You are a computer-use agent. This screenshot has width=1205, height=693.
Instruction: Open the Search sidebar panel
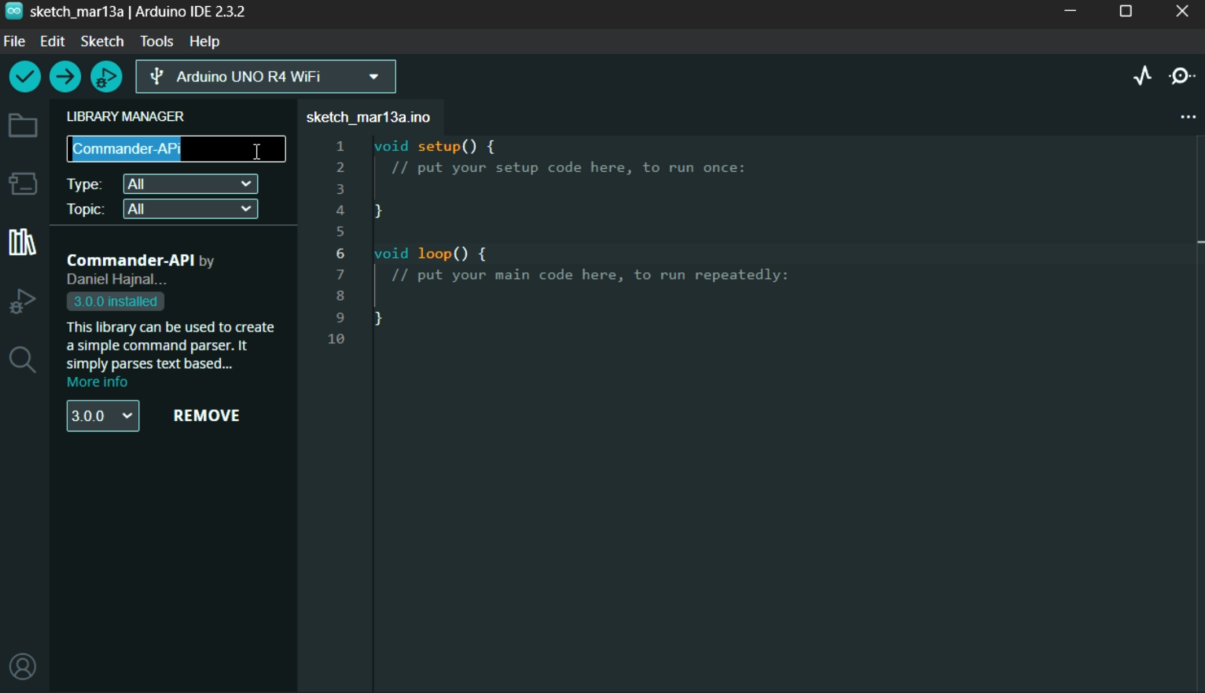[22, 360]
